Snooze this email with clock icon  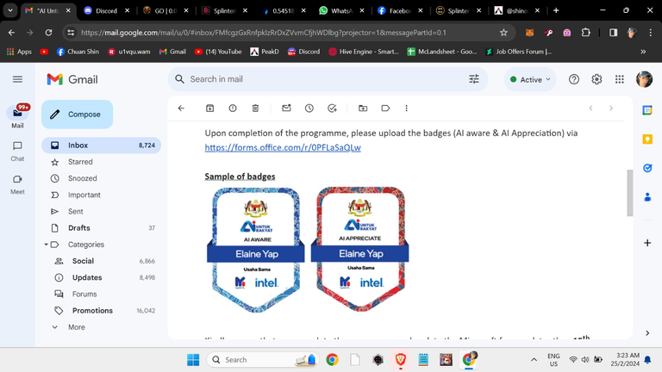[x=309, y=108]
